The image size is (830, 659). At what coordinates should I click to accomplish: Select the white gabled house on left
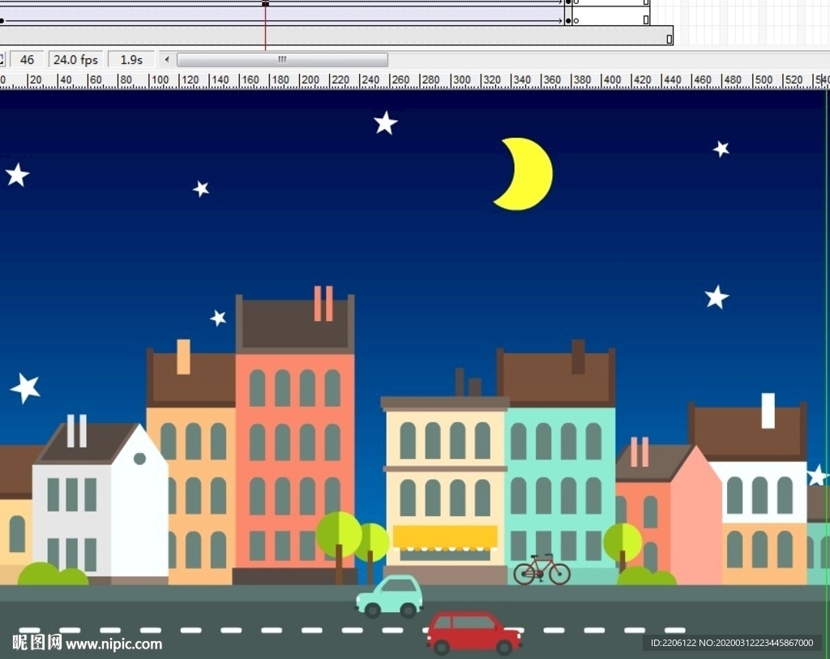pos(101,507)
